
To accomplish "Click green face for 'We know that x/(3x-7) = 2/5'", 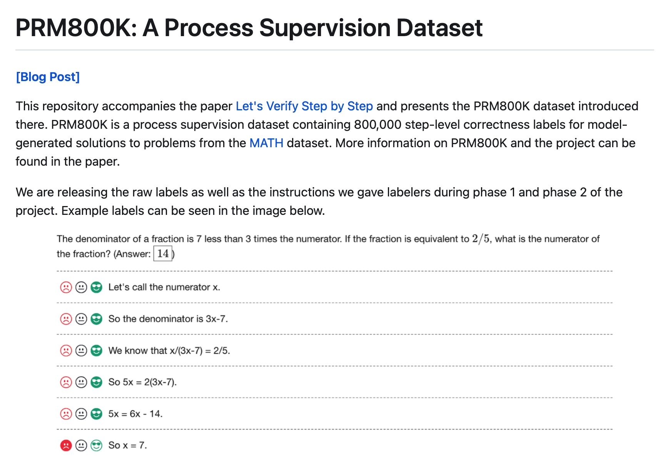I will (96, 351).
